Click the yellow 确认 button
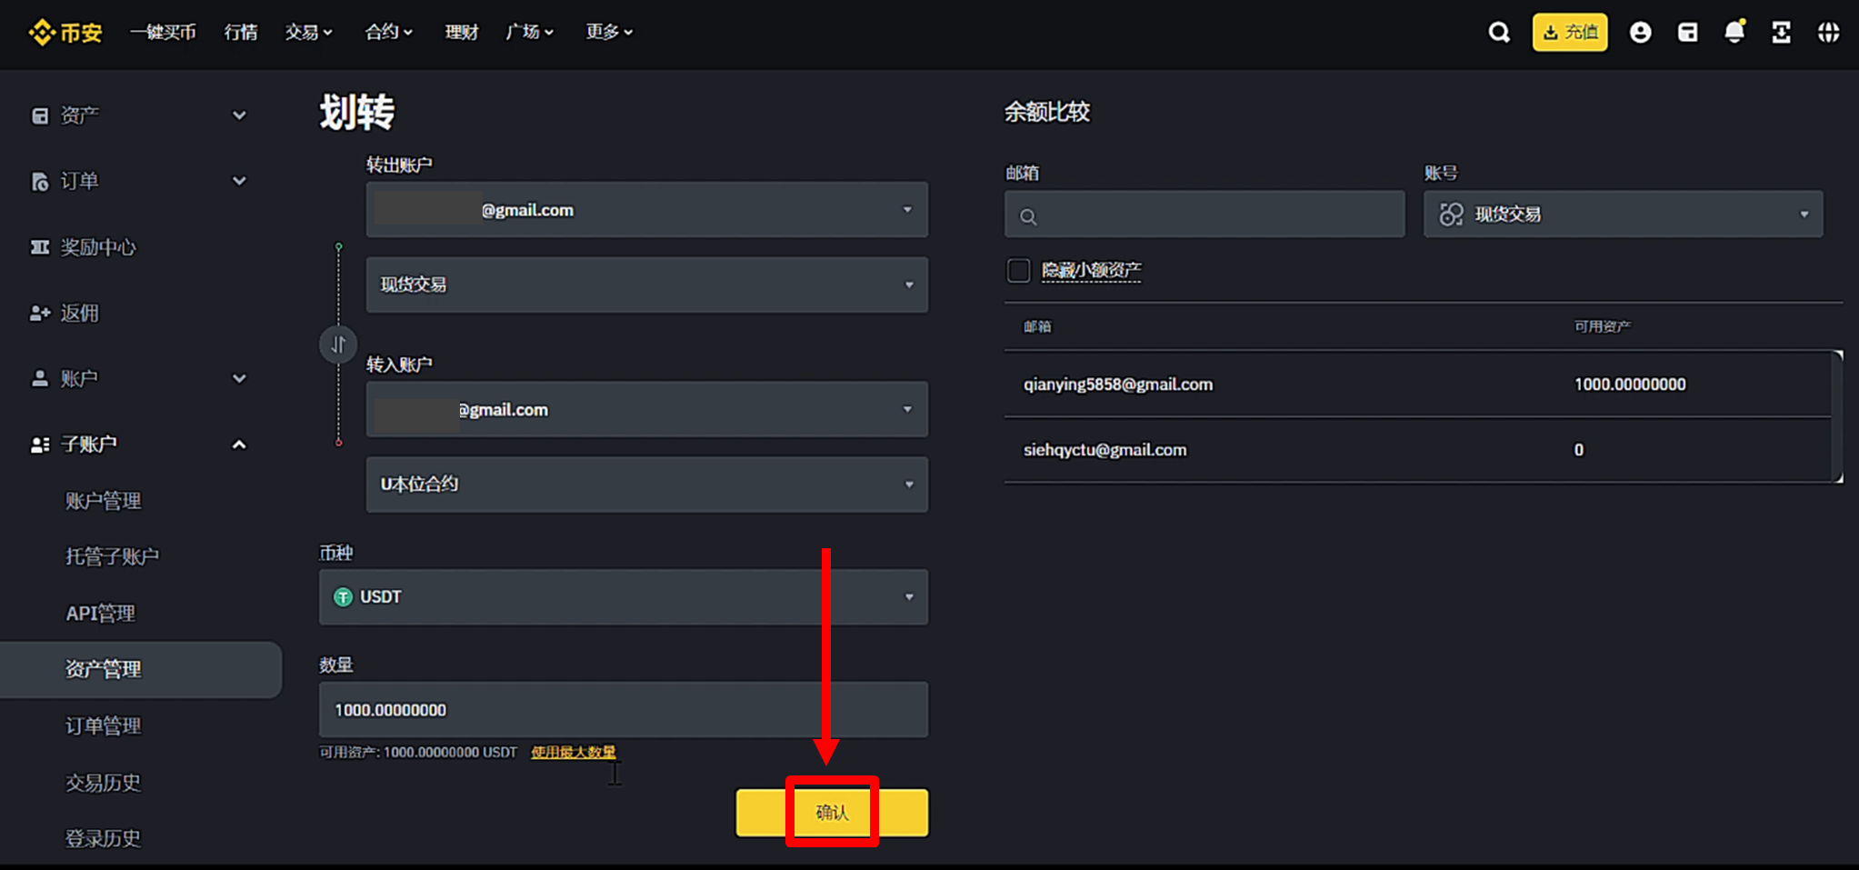The width and height of the screenshot is (1859, 870). click(x=832, y=812)
